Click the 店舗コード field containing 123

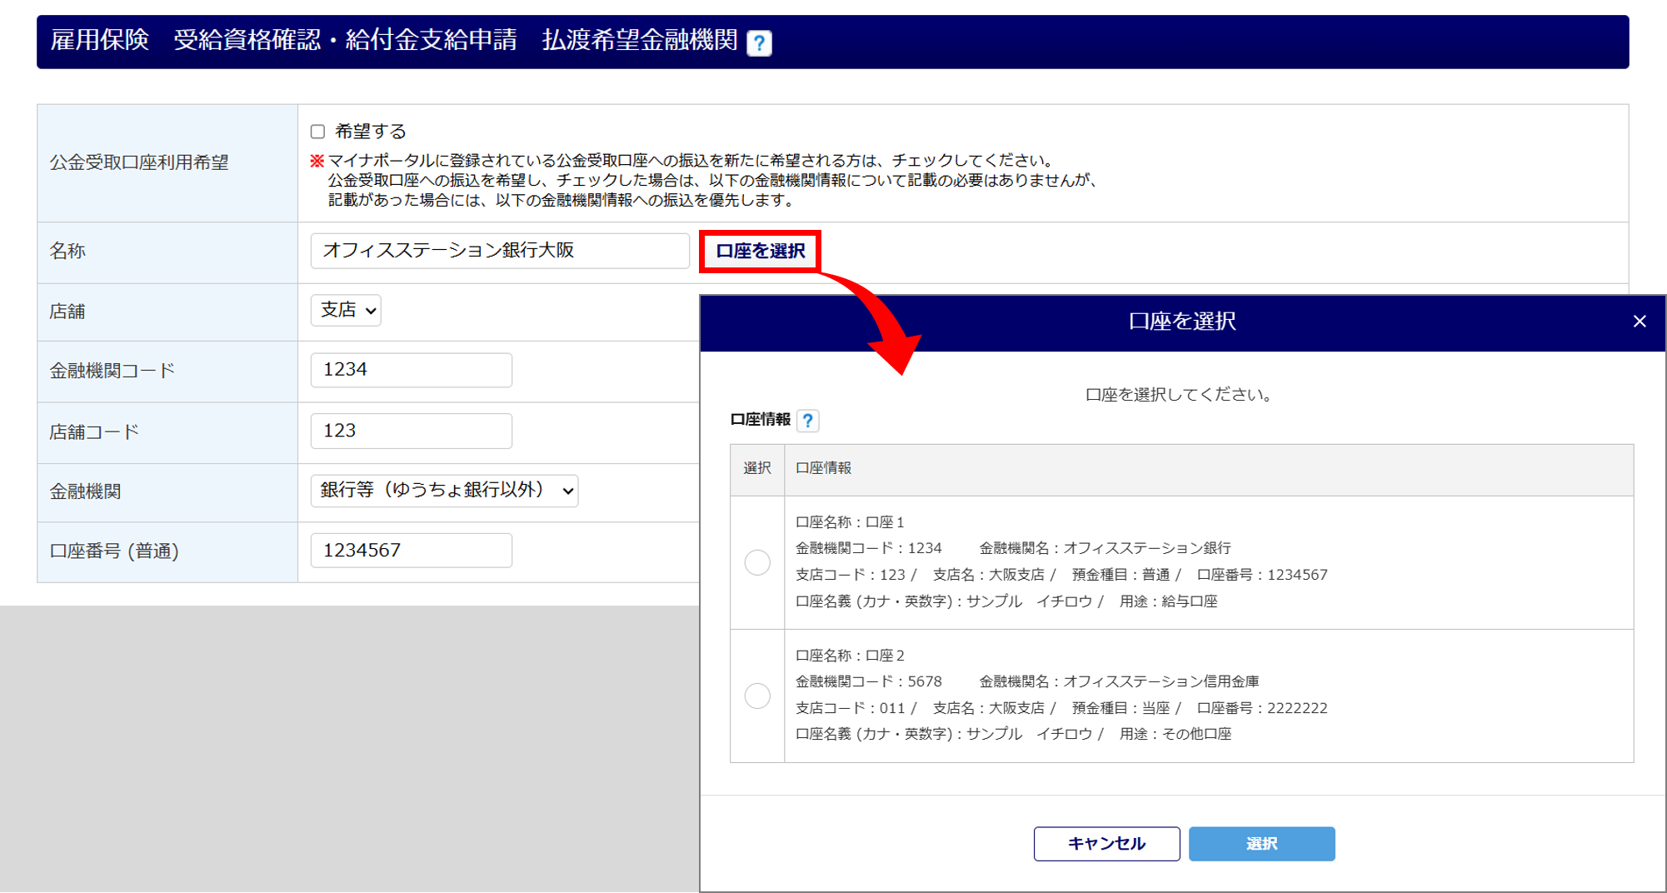click(411, 431)
